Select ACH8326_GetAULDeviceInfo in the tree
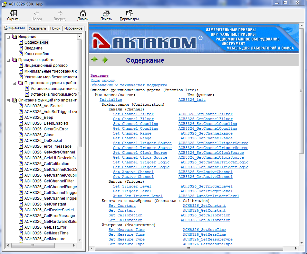307x254 pixels. [x=50, y=158]
